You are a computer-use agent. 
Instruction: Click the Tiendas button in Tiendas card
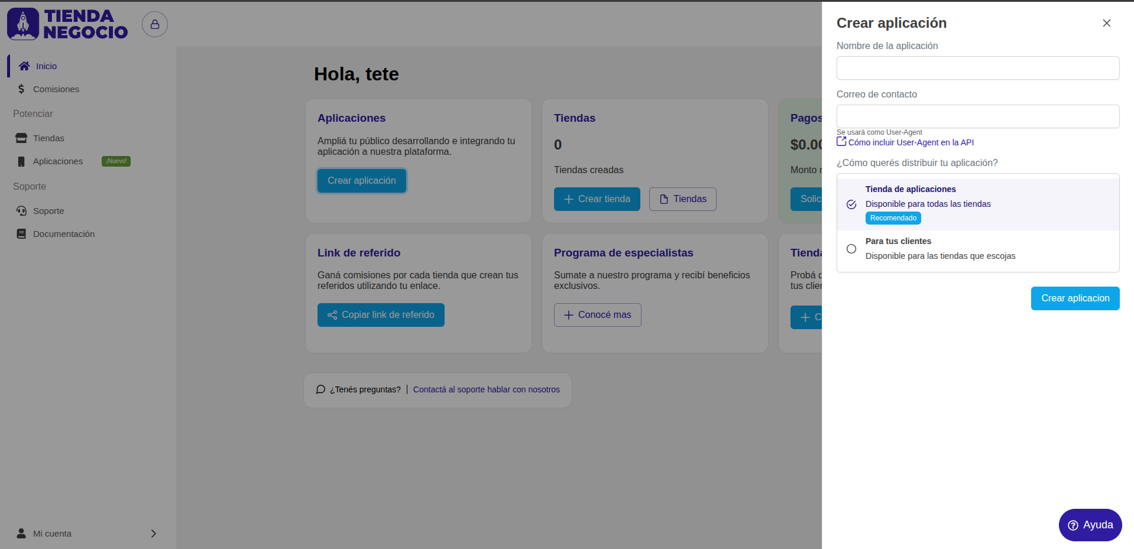tap(682, 199)
